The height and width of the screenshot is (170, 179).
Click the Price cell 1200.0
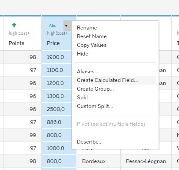56,83
